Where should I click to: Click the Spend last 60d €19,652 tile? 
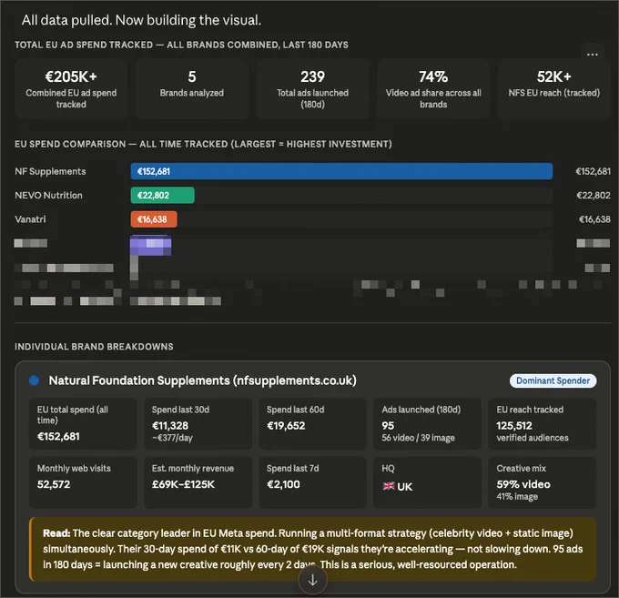coord(312,424)
